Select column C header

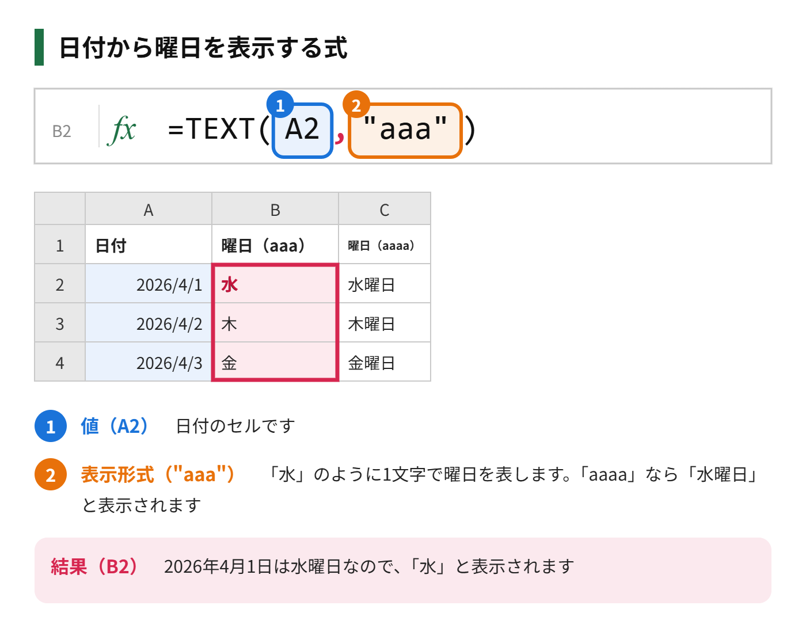point(385,209)
